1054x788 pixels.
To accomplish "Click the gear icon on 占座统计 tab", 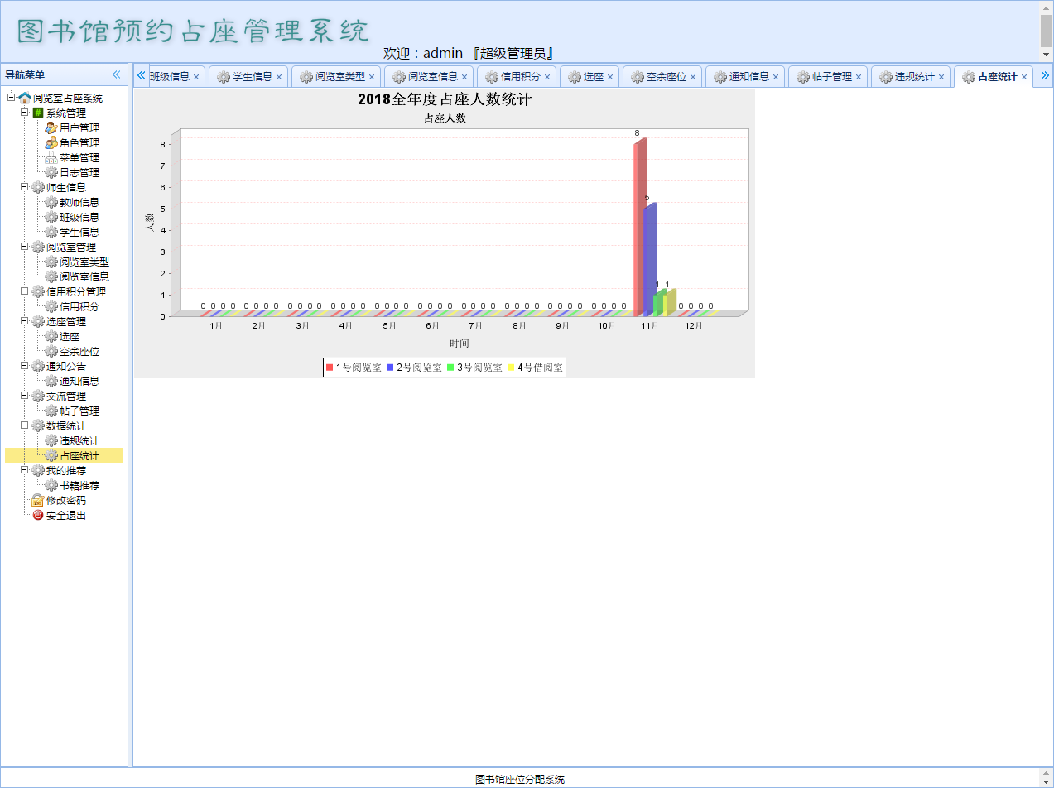I will coord(969,77).
